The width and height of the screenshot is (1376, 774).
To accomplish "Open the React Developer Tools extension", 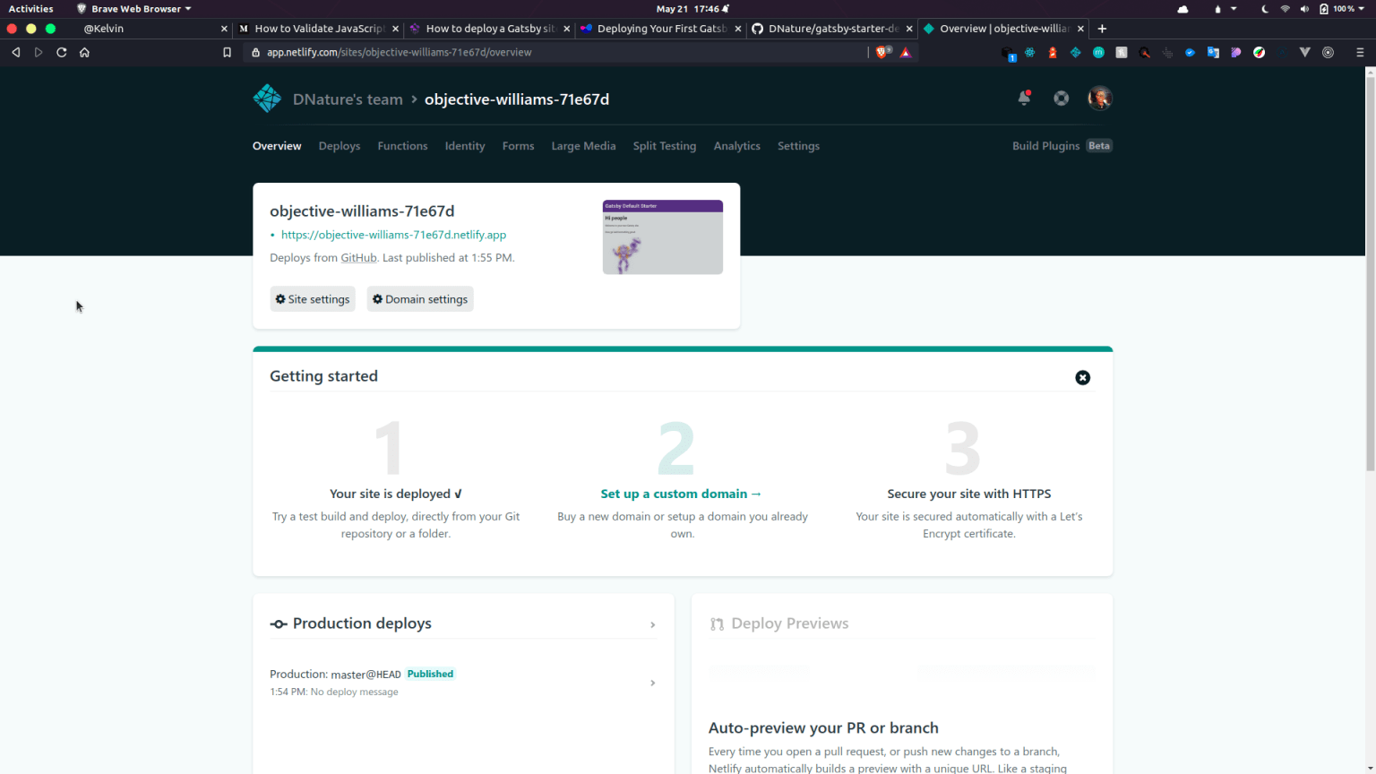I will 1030,52.
